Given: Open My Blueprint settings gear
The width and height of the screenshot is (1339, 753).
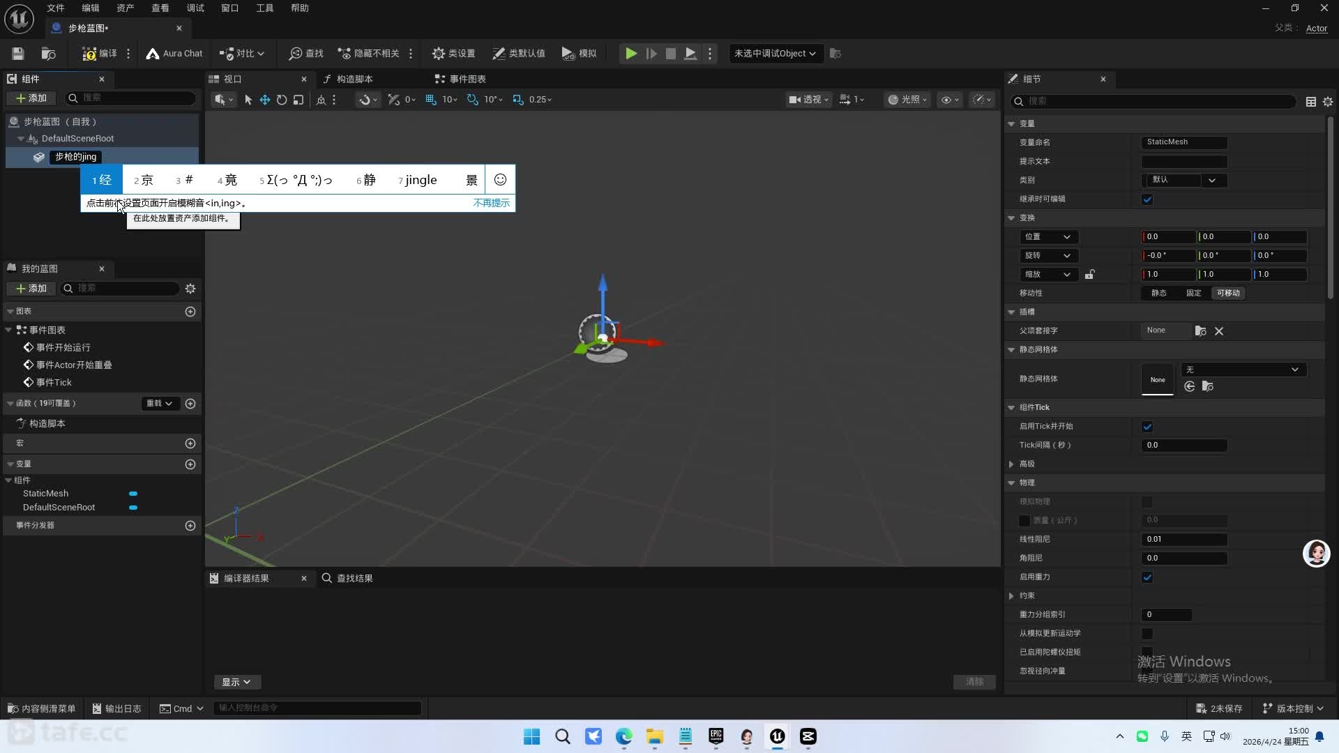Looking at the screenshot, I should coord(190,289).
